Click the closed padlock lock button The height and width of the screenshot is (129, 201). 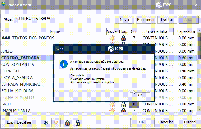67,122
